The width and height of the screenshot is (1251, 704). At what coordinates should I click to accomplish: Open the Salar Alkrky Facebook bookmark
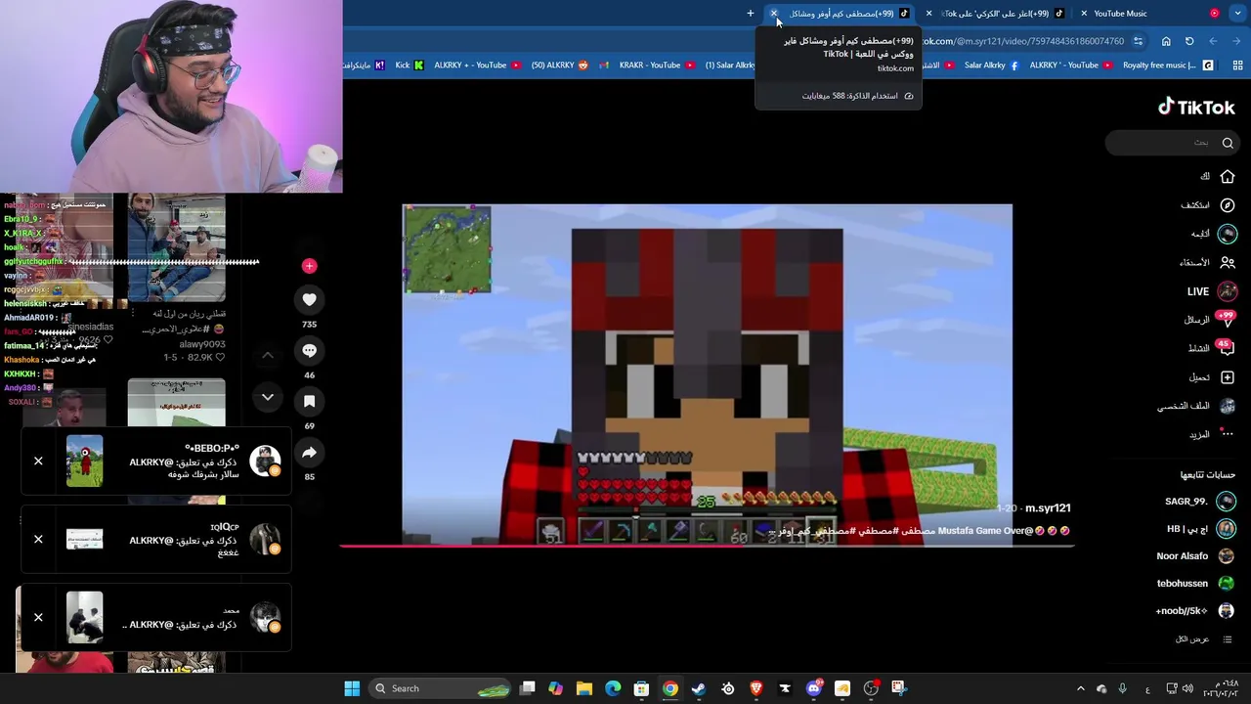point(991,66)
